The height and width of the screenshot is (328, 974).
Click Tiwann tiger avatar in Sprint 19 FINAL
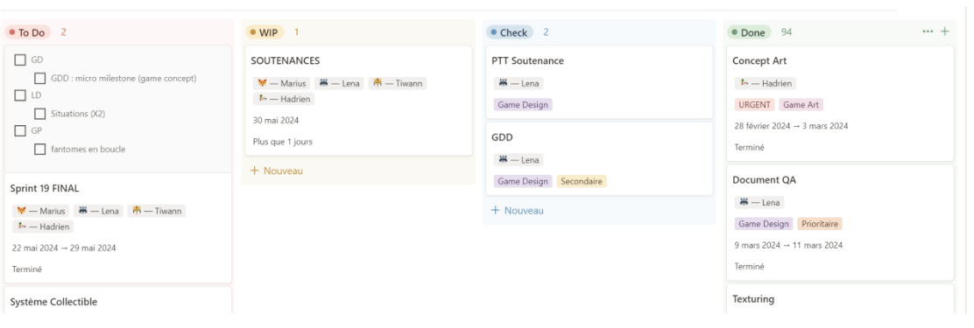click(137, 211)
